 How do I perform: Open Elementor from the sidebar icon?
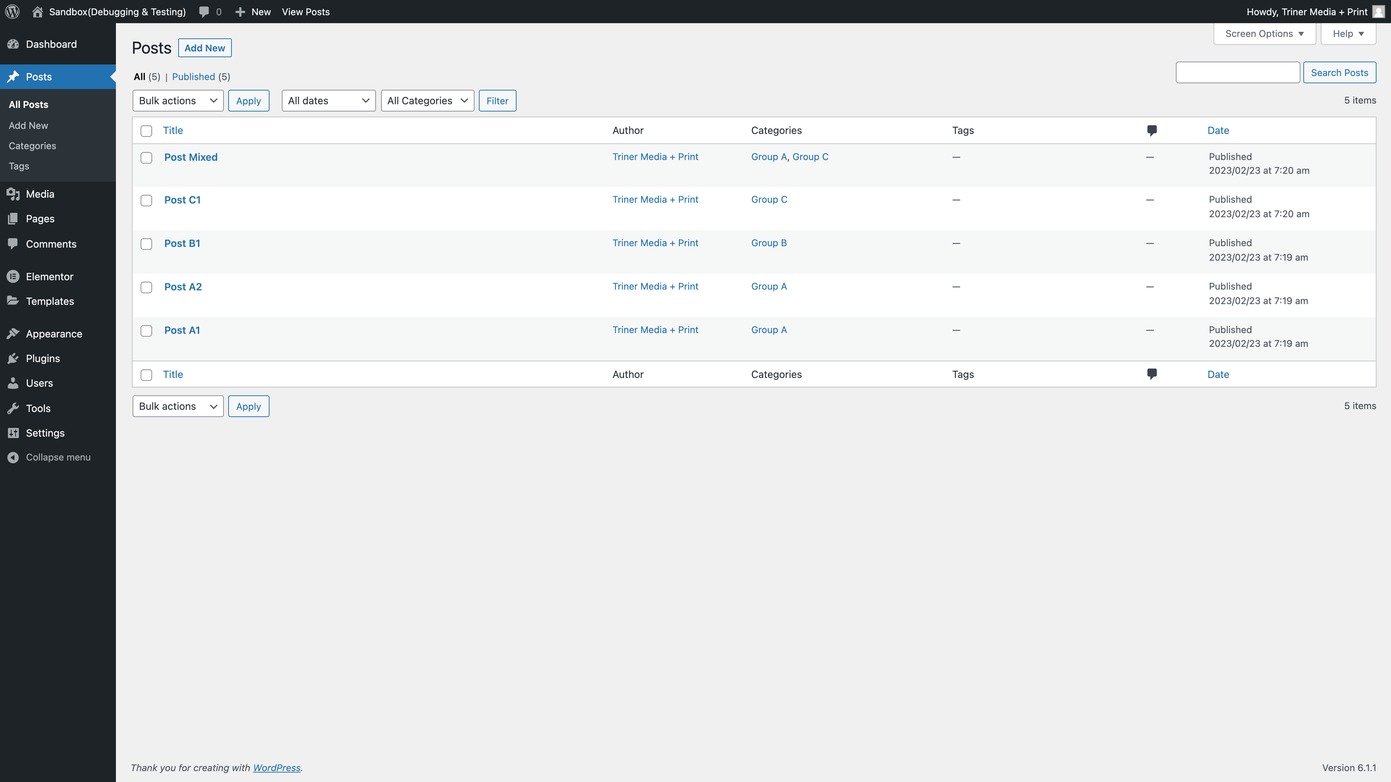click(13, 276)
